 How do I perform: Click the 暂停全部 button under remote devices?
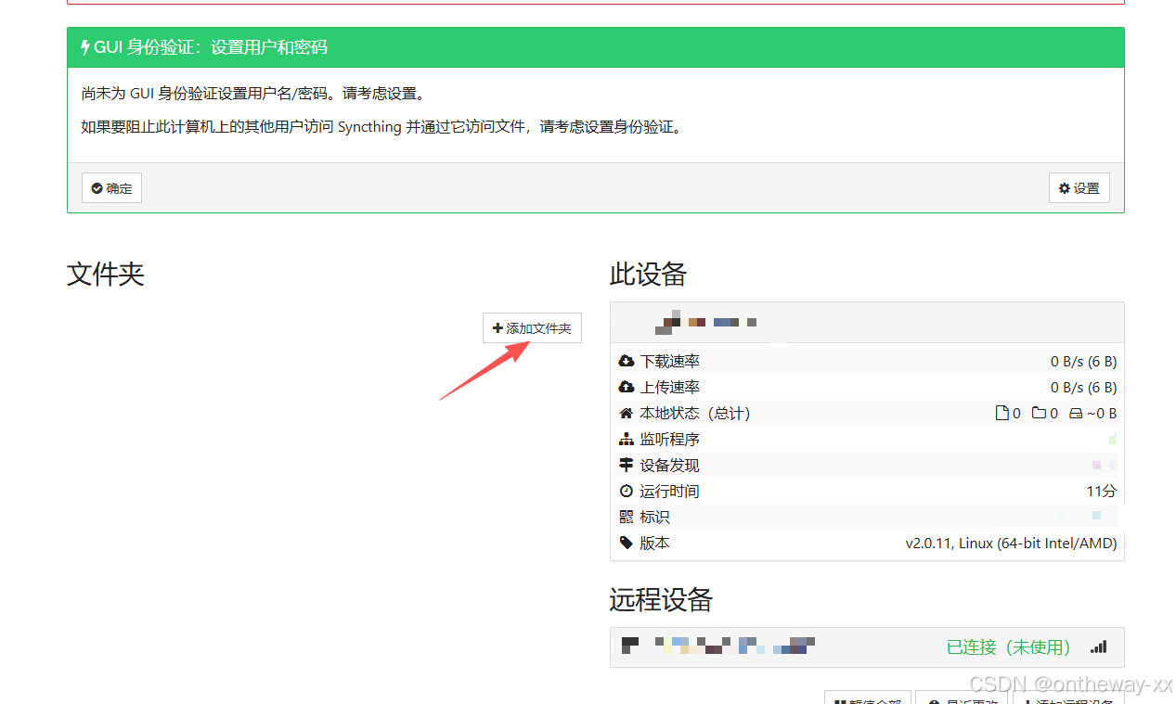869,698
